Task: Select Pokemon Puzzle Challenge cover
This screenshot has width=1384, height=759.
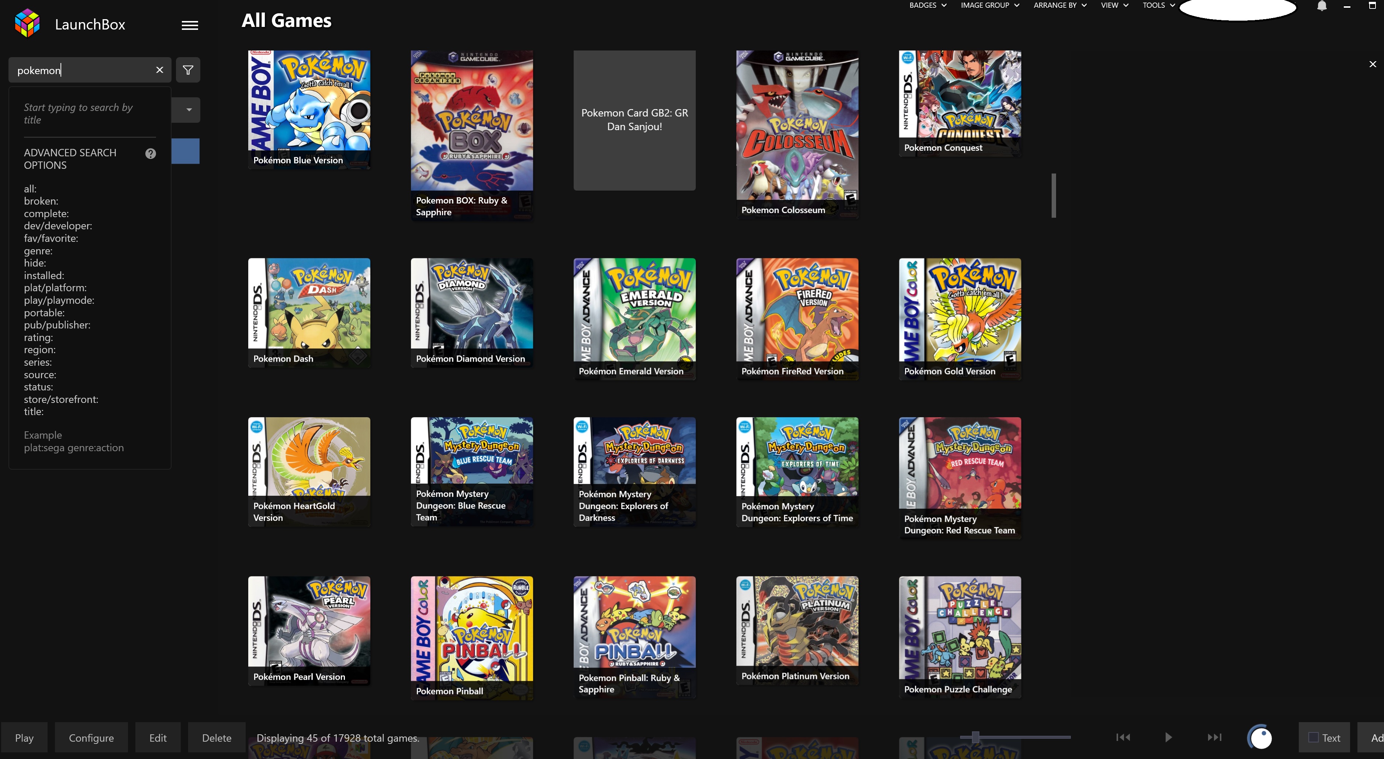Action: pos(960,637)
